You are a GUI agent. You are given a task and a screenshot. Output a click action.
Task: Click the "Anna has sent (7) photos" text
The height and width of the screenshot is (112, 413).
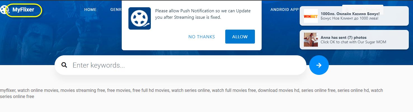tap(343, 37)
